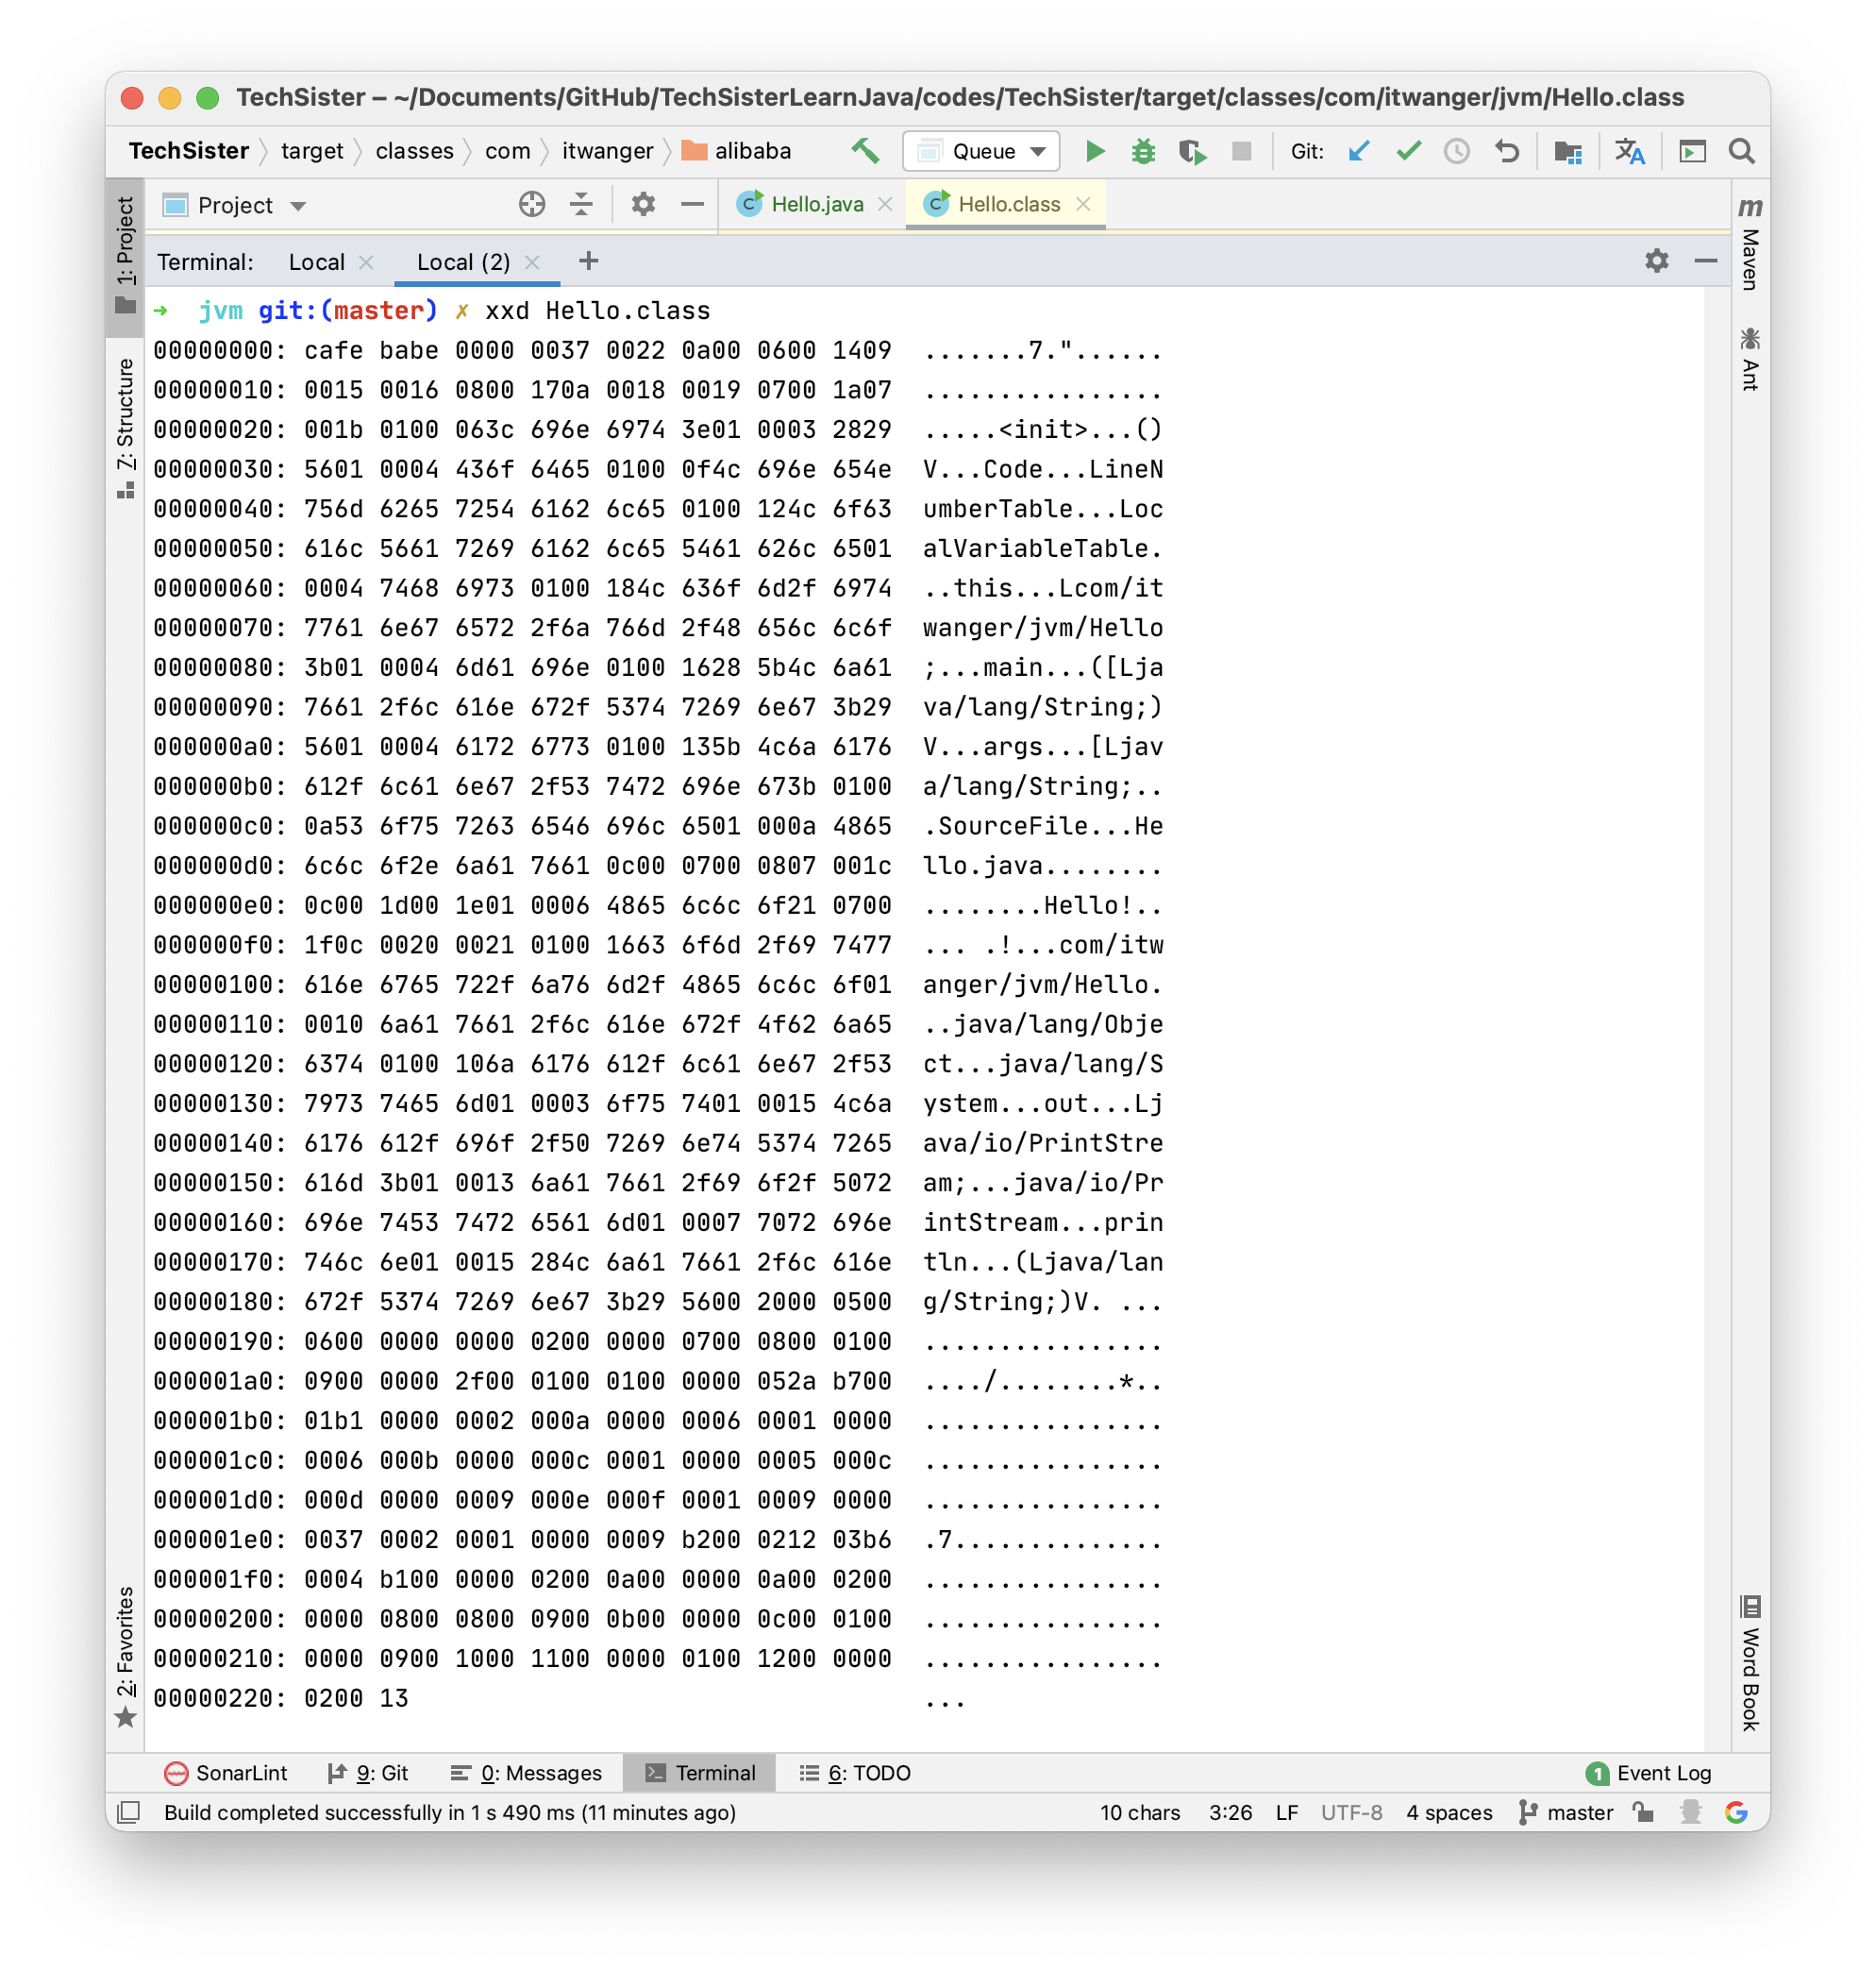Expand the Project view dropdown
The image size is (1876, 1971).
coord(298,206)
